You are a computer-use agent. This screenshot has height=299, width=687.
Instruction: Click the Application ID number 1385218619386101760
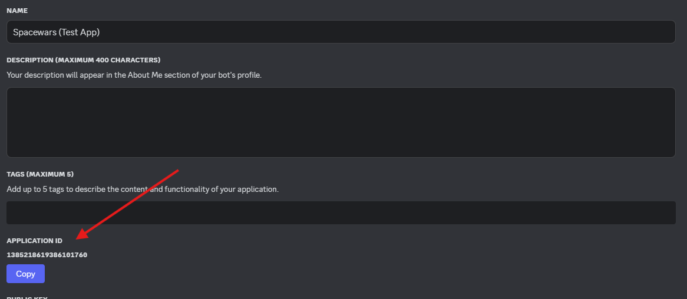pos(47,255)
